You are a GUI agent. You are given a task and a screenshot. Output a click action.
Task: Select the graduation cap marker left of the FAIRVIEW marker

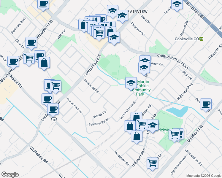(112, 11)
